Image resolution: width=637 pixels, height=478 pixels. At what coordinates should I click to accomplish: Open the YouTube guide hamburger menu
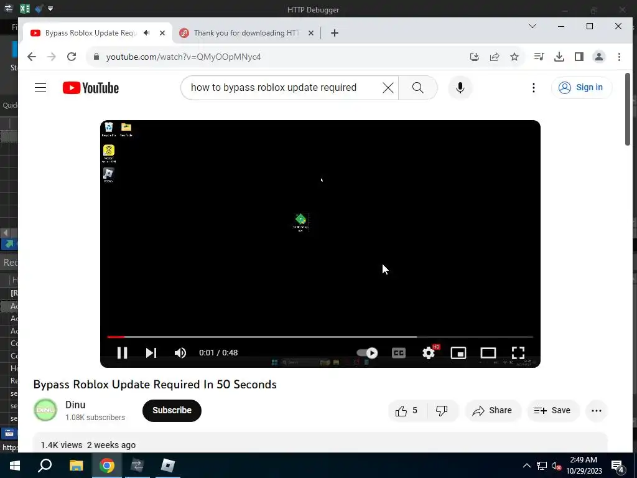[x=40, y=88]
